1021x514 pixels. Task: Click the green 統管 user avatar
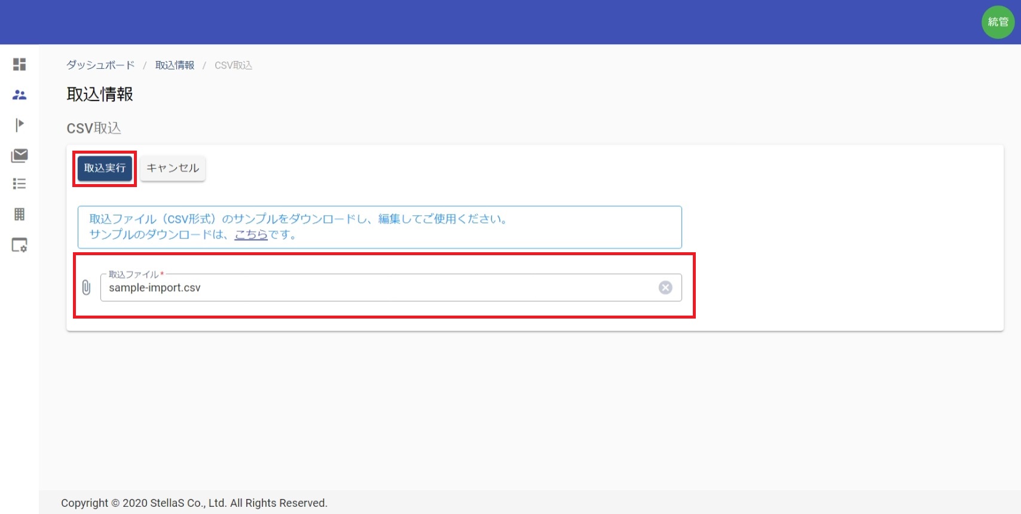click(998, 22)
